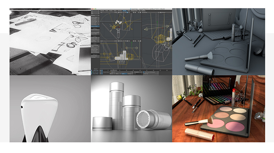Open the Edit dropdown menu
This screenshot has width=274, height=153.
pos(95,12)
